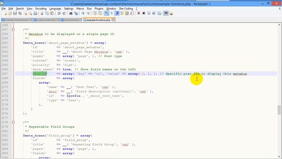
Task: Cut selection with the scissors icon
Action: pos(42,14)
